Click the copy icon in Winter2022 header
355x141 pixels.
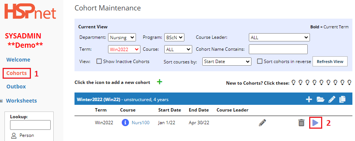tap(342, 99)
